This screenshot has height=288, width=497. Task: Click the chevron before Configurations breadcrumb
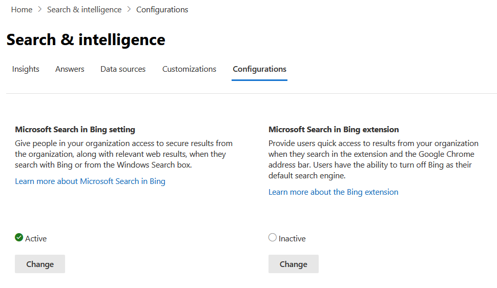(129, 10)
